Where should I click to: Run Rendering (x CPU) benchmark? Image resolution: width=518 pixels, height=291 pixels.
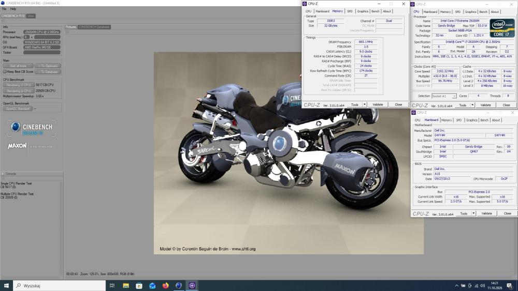click(x=19, y=90)
